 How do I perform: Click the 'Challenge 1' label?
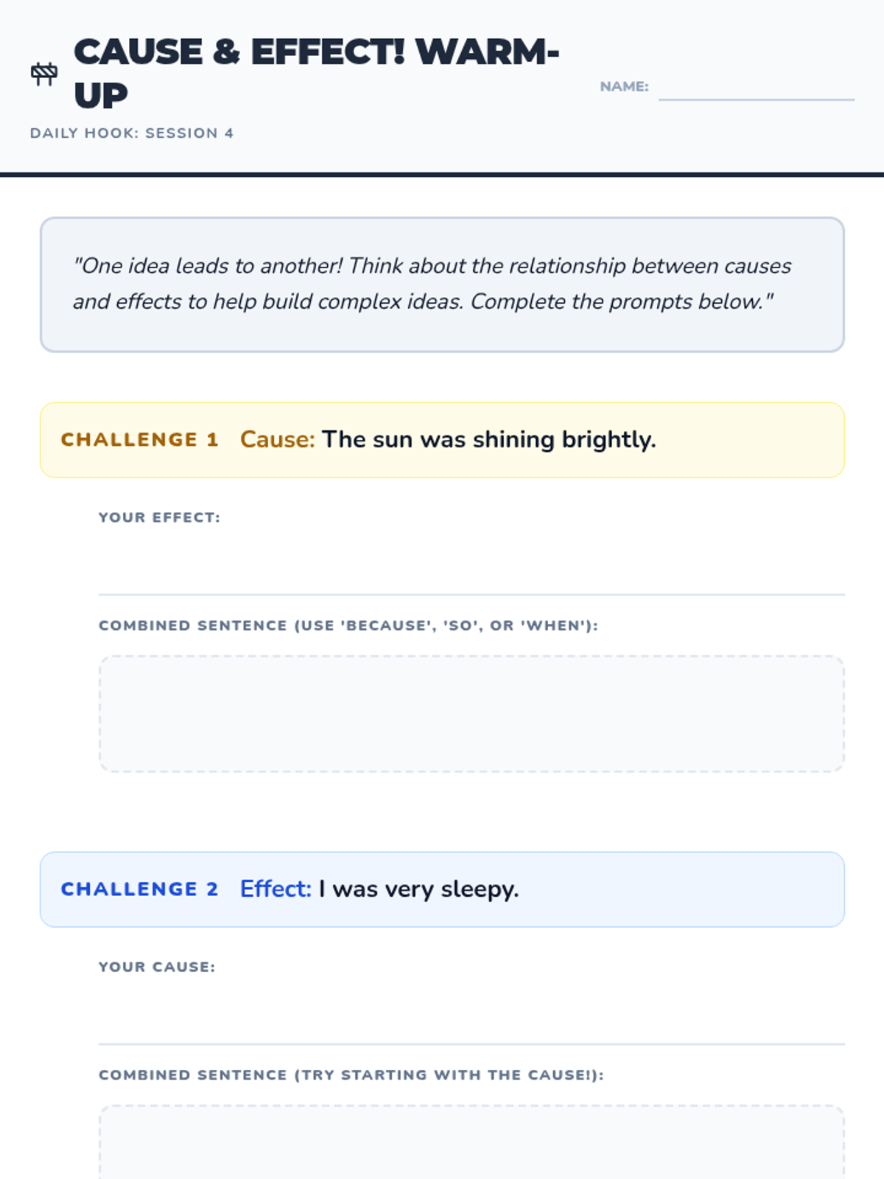click(140, 440)
